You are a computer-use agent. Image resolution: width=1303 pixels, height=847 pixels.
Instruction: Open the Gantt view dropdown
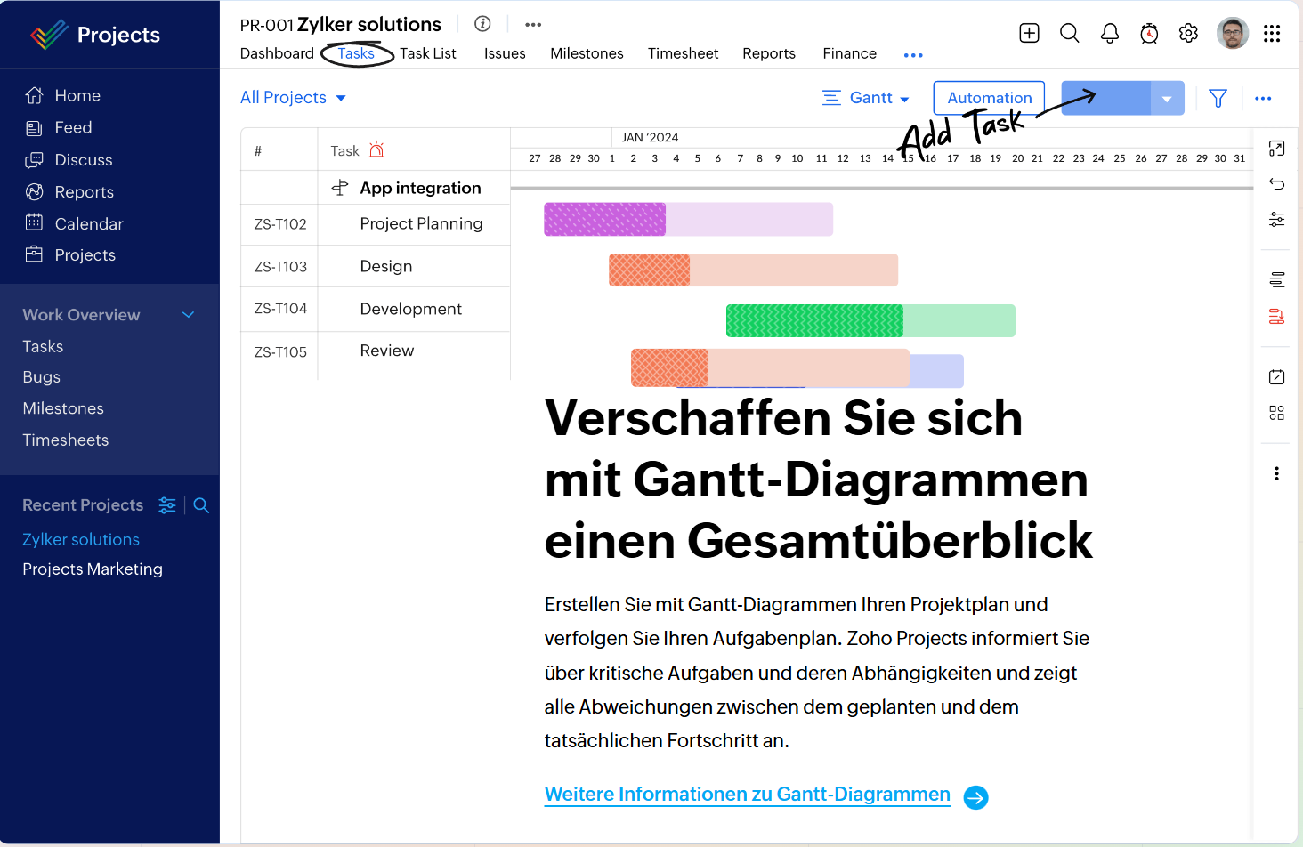[x=866, y=98]
